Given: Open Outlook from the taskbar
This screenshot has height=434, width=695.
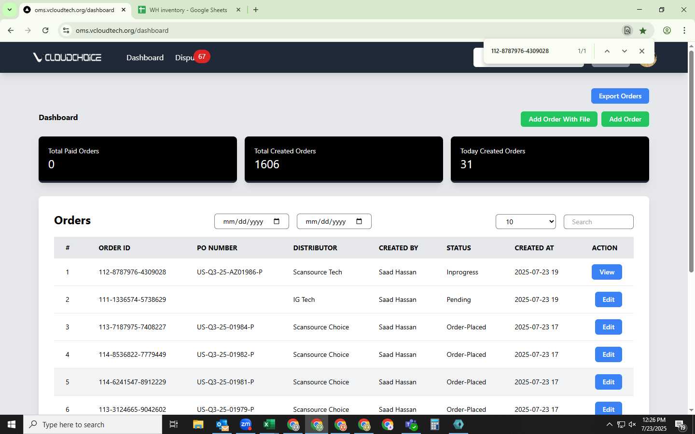Looking at the screenshot, I should (x=222, y=424).
